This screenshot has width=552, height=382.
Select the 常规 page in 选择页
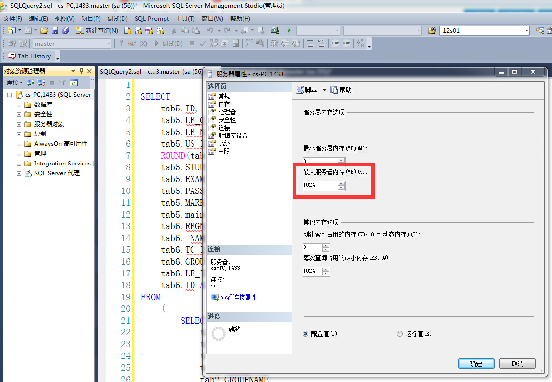coord(224,96)
